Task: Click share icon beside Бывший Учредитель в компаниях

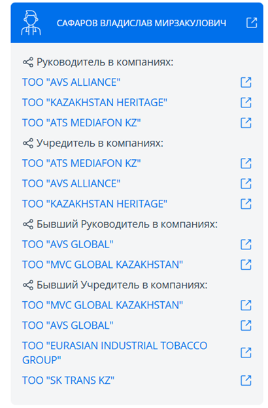Action: [x=28, y=285]
